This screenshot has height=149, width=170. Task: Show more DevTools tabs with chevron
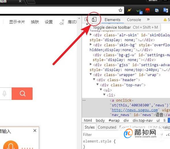click(x=148, y=19)
